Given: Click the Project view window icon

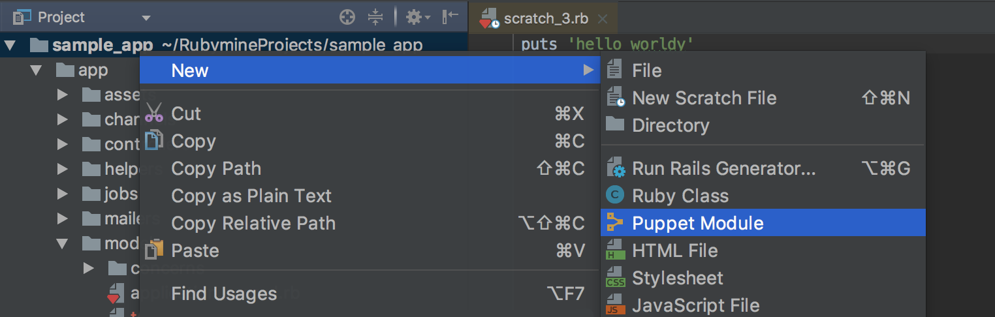Looking at the screenshot, I should click(x=22, y=17).
